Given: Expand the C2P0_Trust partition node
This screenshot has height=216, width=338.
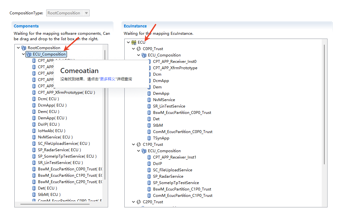Looking at the screenshot, I should pyautogui.click(x=134, y=202).
